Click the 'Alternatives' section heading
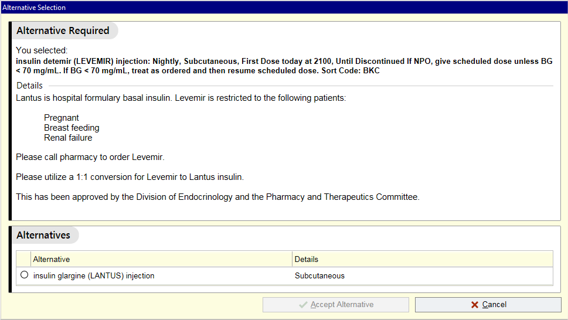This screenshot has width=568, height=320. tap(43, 235)
